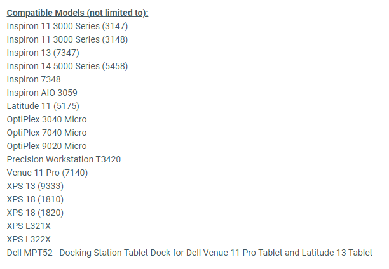Click the OptiPlex 3040 Micro entry
Image resolution: width=389 pixels, height=269 pixels.
click(46, 120)
